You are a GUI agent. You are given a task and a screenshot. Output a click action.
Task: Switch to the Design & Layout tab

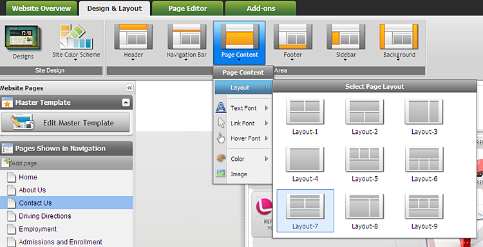click(115, 8)
